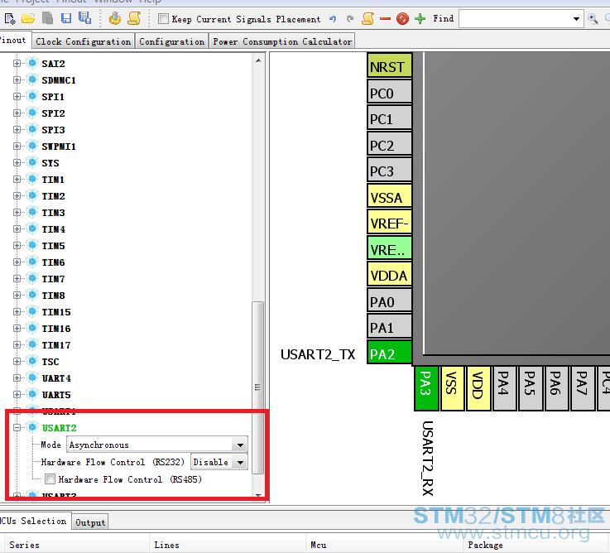The image size is (610, 553).
Task: Click the peripheral tree scrollbar thumb
Action: coord(258,387)
